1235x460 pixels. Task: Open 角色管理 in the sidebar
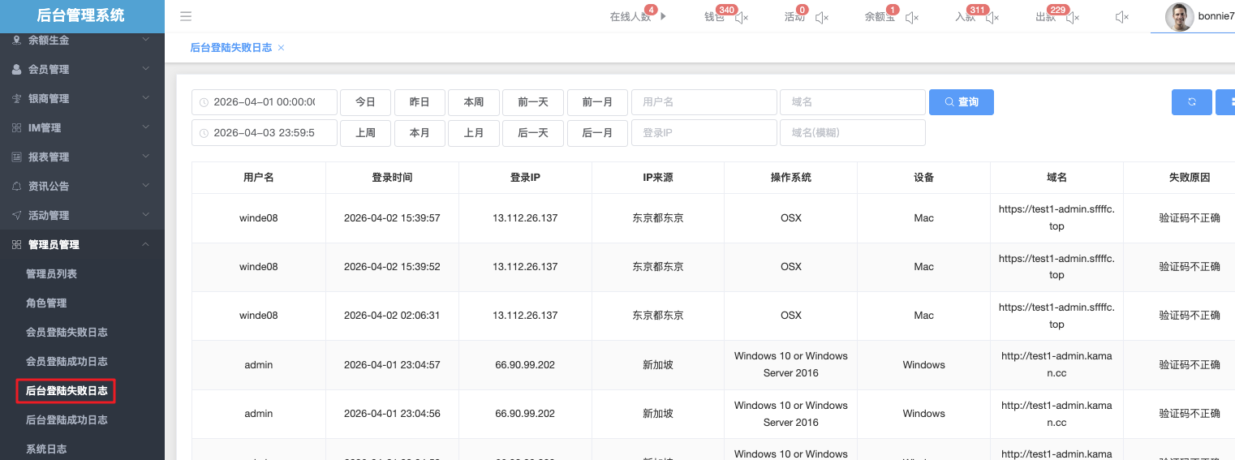(46, 303)
